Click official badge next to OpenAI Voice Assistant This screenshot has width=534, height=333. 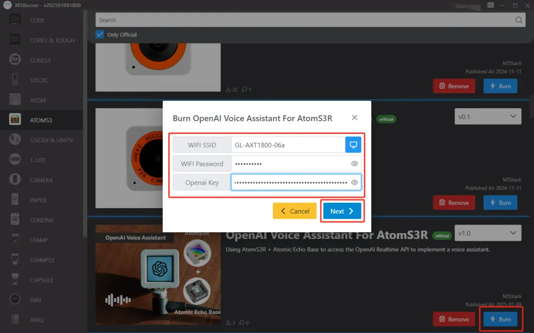(442, 236)
